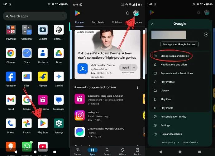The image size is (215, 156).
Task: Open the Google Drive app
Action: pyautogui.click(x=59, y=53)
